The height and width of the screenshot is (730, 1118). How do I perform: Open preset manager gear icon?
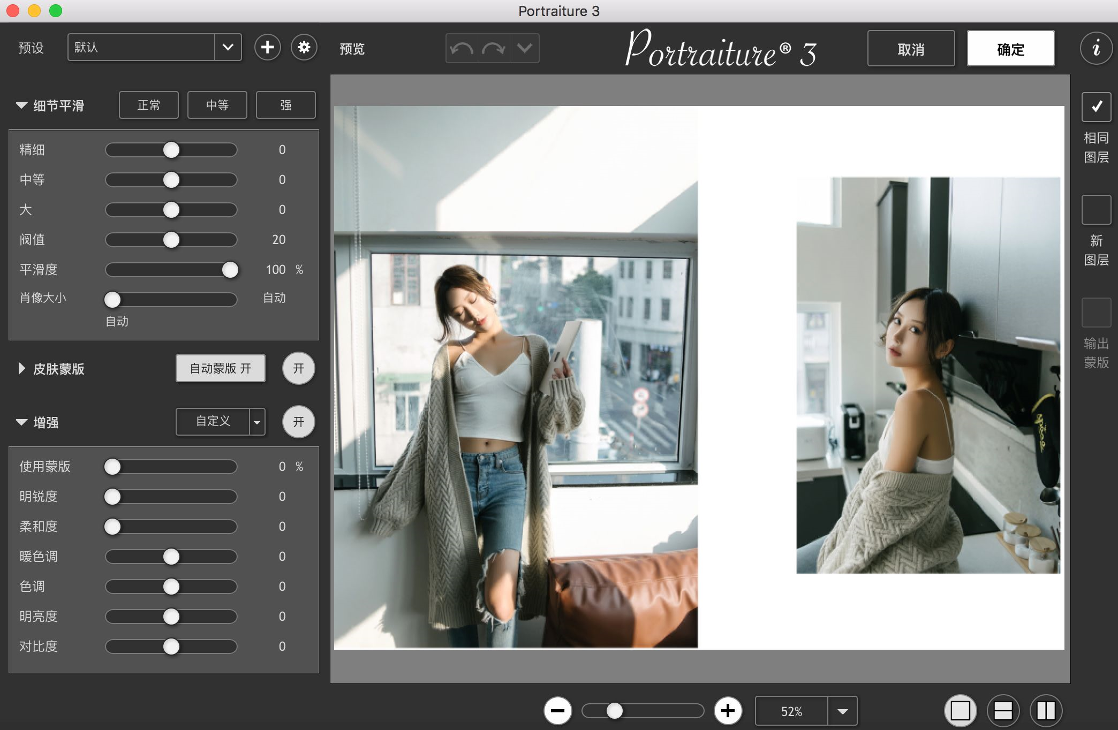point(304,48)
